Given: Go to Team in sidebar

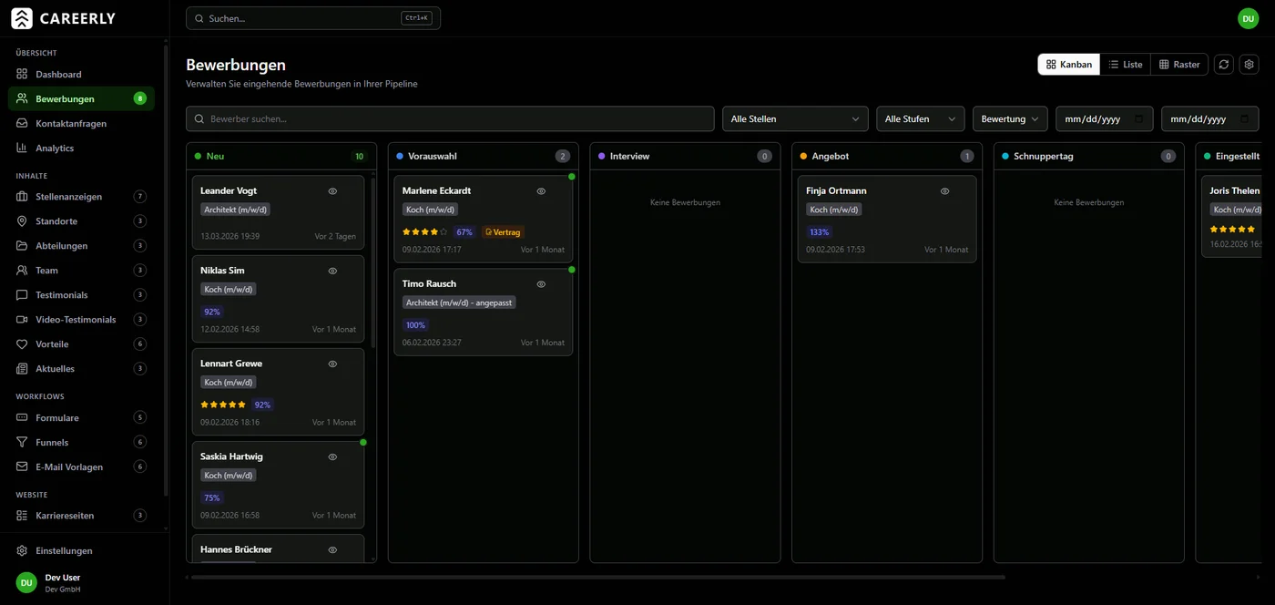Looking at the screenshot, I should pyautogui.click(x=82, y=271).
